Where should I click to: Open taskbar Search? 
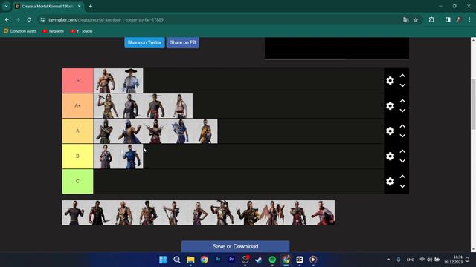(x=177, y=260)
